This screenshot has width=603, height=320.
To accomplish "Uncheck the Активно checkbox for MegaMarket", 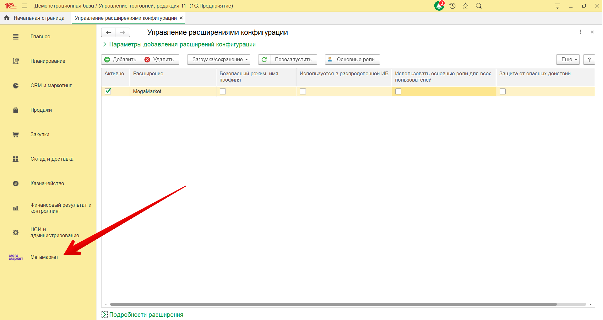I will tap(108, 91).
